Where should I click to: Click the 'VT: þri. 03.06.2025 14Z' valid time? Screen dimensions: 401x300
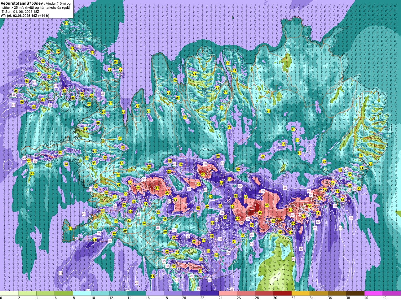point(19,15)
